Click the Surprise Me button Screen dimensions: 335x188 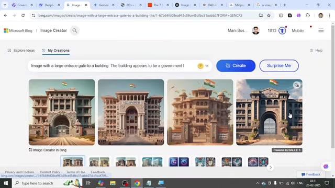coord(279,66)
